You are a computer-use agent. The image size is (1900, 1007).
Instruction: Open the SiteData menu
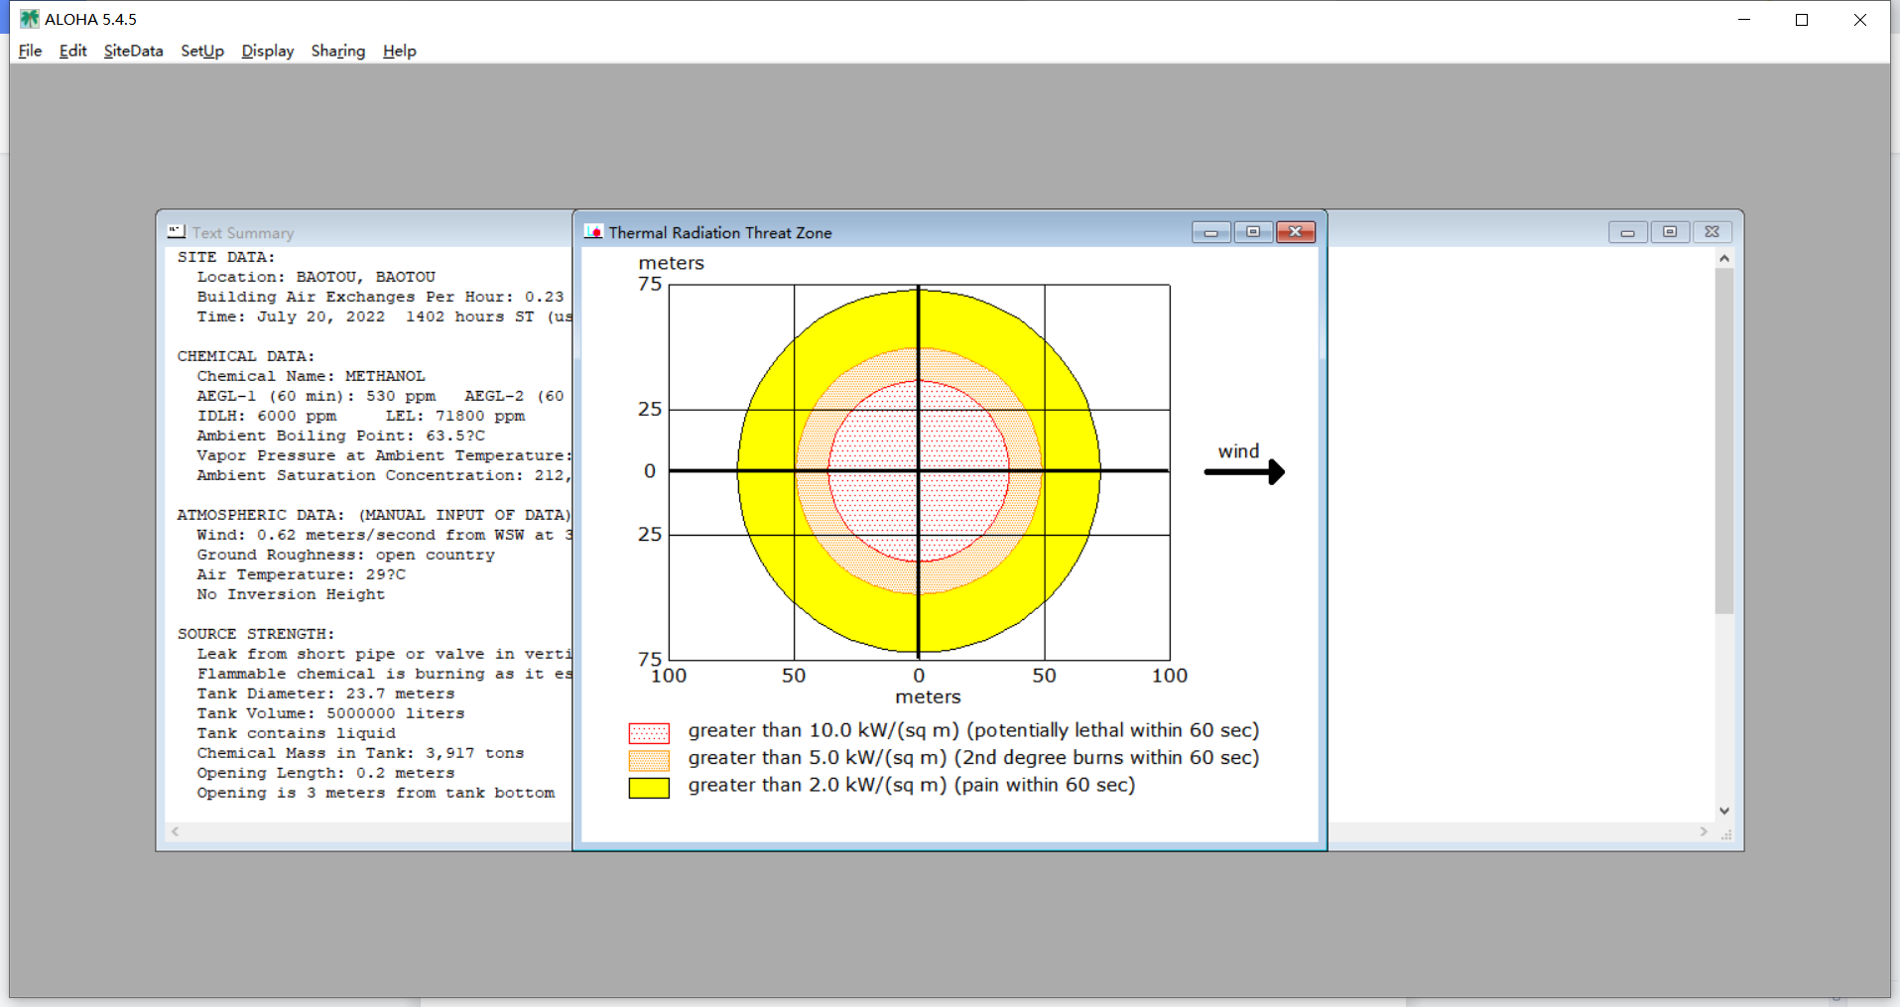tap(133, 51)
